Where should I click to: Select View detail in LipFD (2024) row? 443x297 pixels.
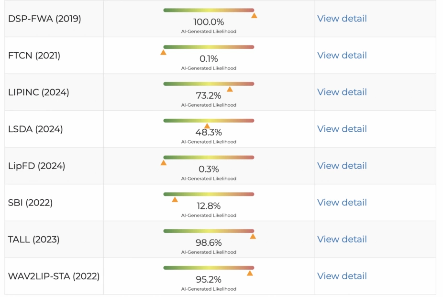(x=342, y=166)
